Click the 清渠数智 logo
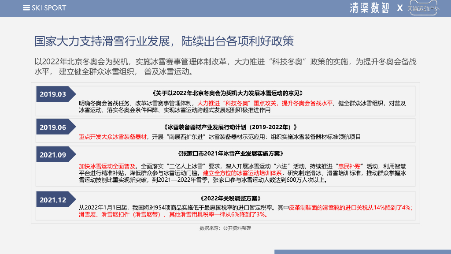Screen dimensions: 451x254 370,8
